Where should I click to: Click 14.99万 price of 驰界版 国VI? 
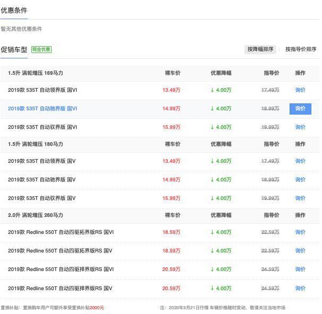tap(171, 109)
